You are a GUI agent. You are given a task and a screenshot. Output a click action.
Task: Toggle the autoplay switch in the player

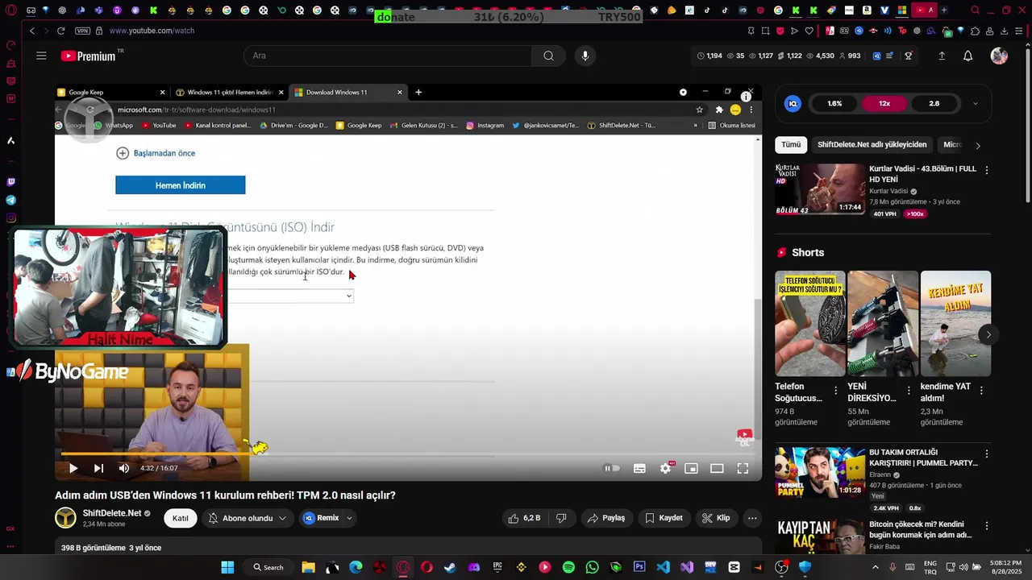pos(613,468)
